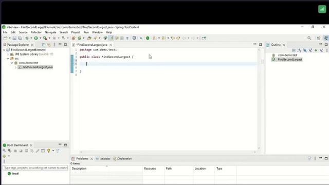Collapse the FindSecondLargestElement project node
The image size is (329, 185).
(x=4, y=50)
